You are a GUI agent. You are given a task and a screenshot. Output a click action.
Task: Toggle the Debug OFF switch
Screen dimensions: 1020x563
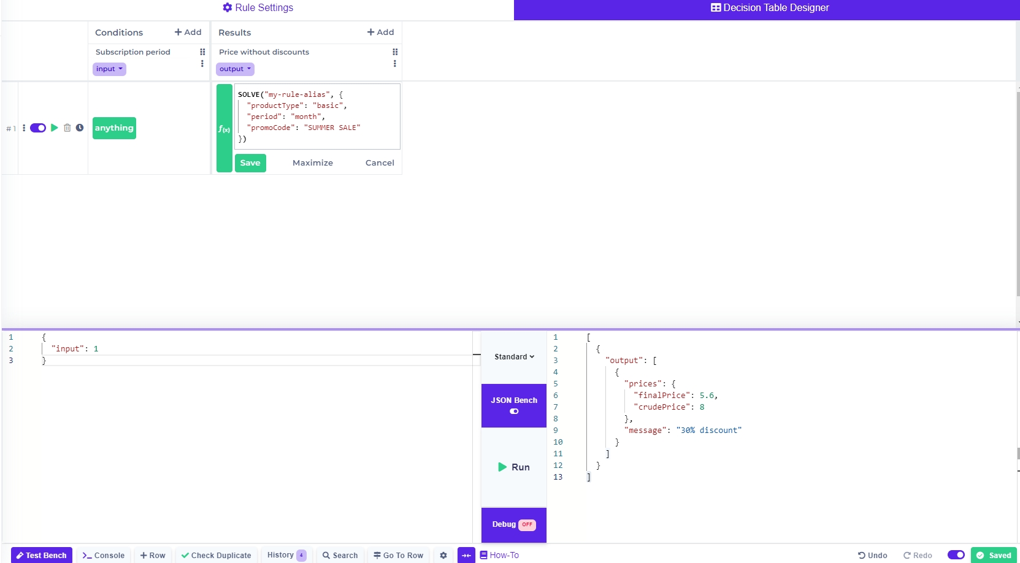(x=527, y=524)
